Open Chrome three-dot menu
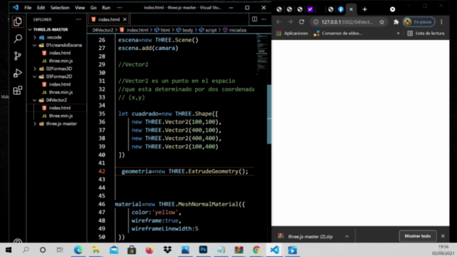This screenshot has height=257, width=457. pyautogui.click(x=441, y=22)
